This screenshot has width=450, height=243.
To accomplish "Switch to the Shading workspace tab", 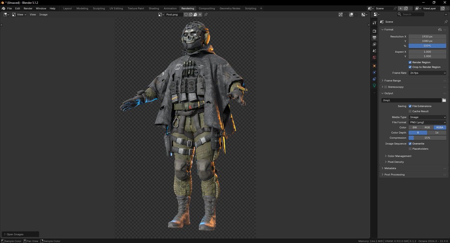I will (x=154, y=8).
